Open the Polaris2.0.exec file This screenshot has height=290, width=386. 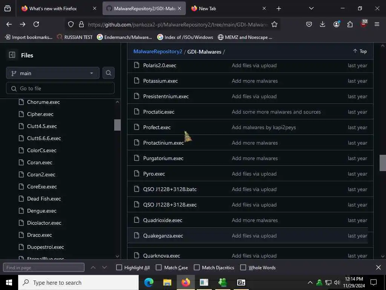pyautogui.click(x=160, y=65)
